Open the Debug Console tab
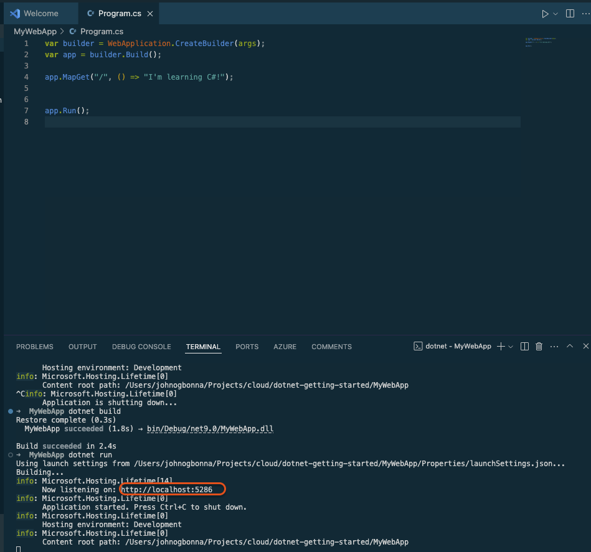The image size is (591, 552). (141, 347)
